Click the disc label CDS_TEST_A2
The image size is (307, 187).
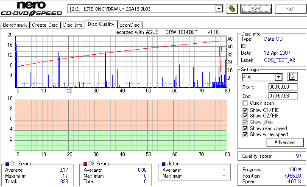click(x=279, y=60)
